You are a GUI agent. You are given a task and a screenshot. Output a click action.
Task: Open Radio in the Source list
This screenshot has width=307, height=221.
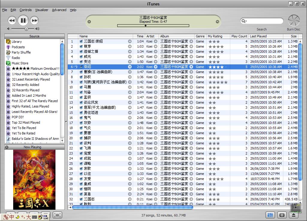16,58
